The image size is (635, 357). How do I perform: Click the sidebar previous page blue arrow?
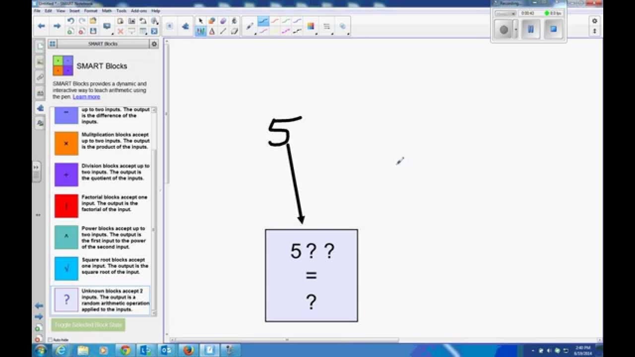pos(39,306)
